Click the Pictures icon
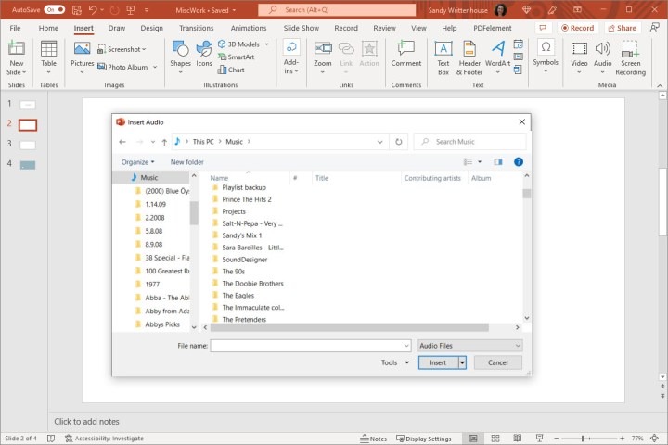 tap(82, 48)
